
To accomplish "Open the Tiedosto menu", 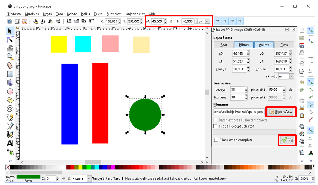I will [x=14, y=14].
